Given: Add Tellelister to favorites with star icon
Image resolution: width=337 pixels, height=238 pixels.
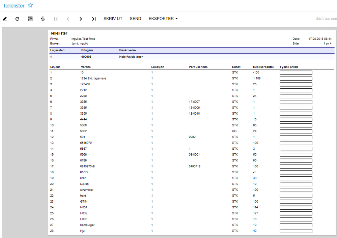Looking at the screenshot, I should click(30, 5).
